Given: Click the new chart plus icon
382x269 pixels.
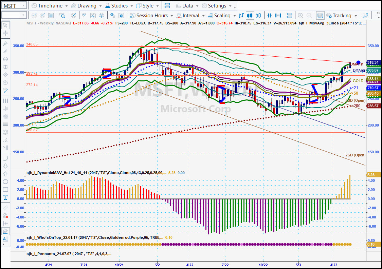Looking at the screenshot, I should 365,16.
